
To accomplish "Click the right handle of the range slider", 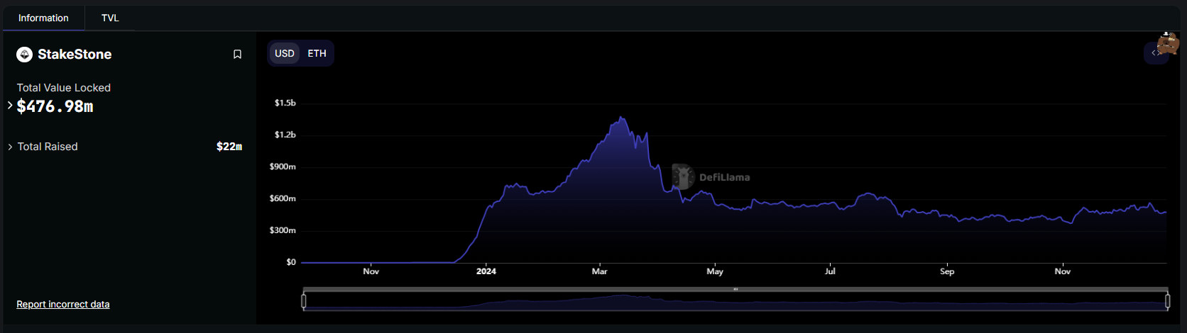I will click(1167, 301).
